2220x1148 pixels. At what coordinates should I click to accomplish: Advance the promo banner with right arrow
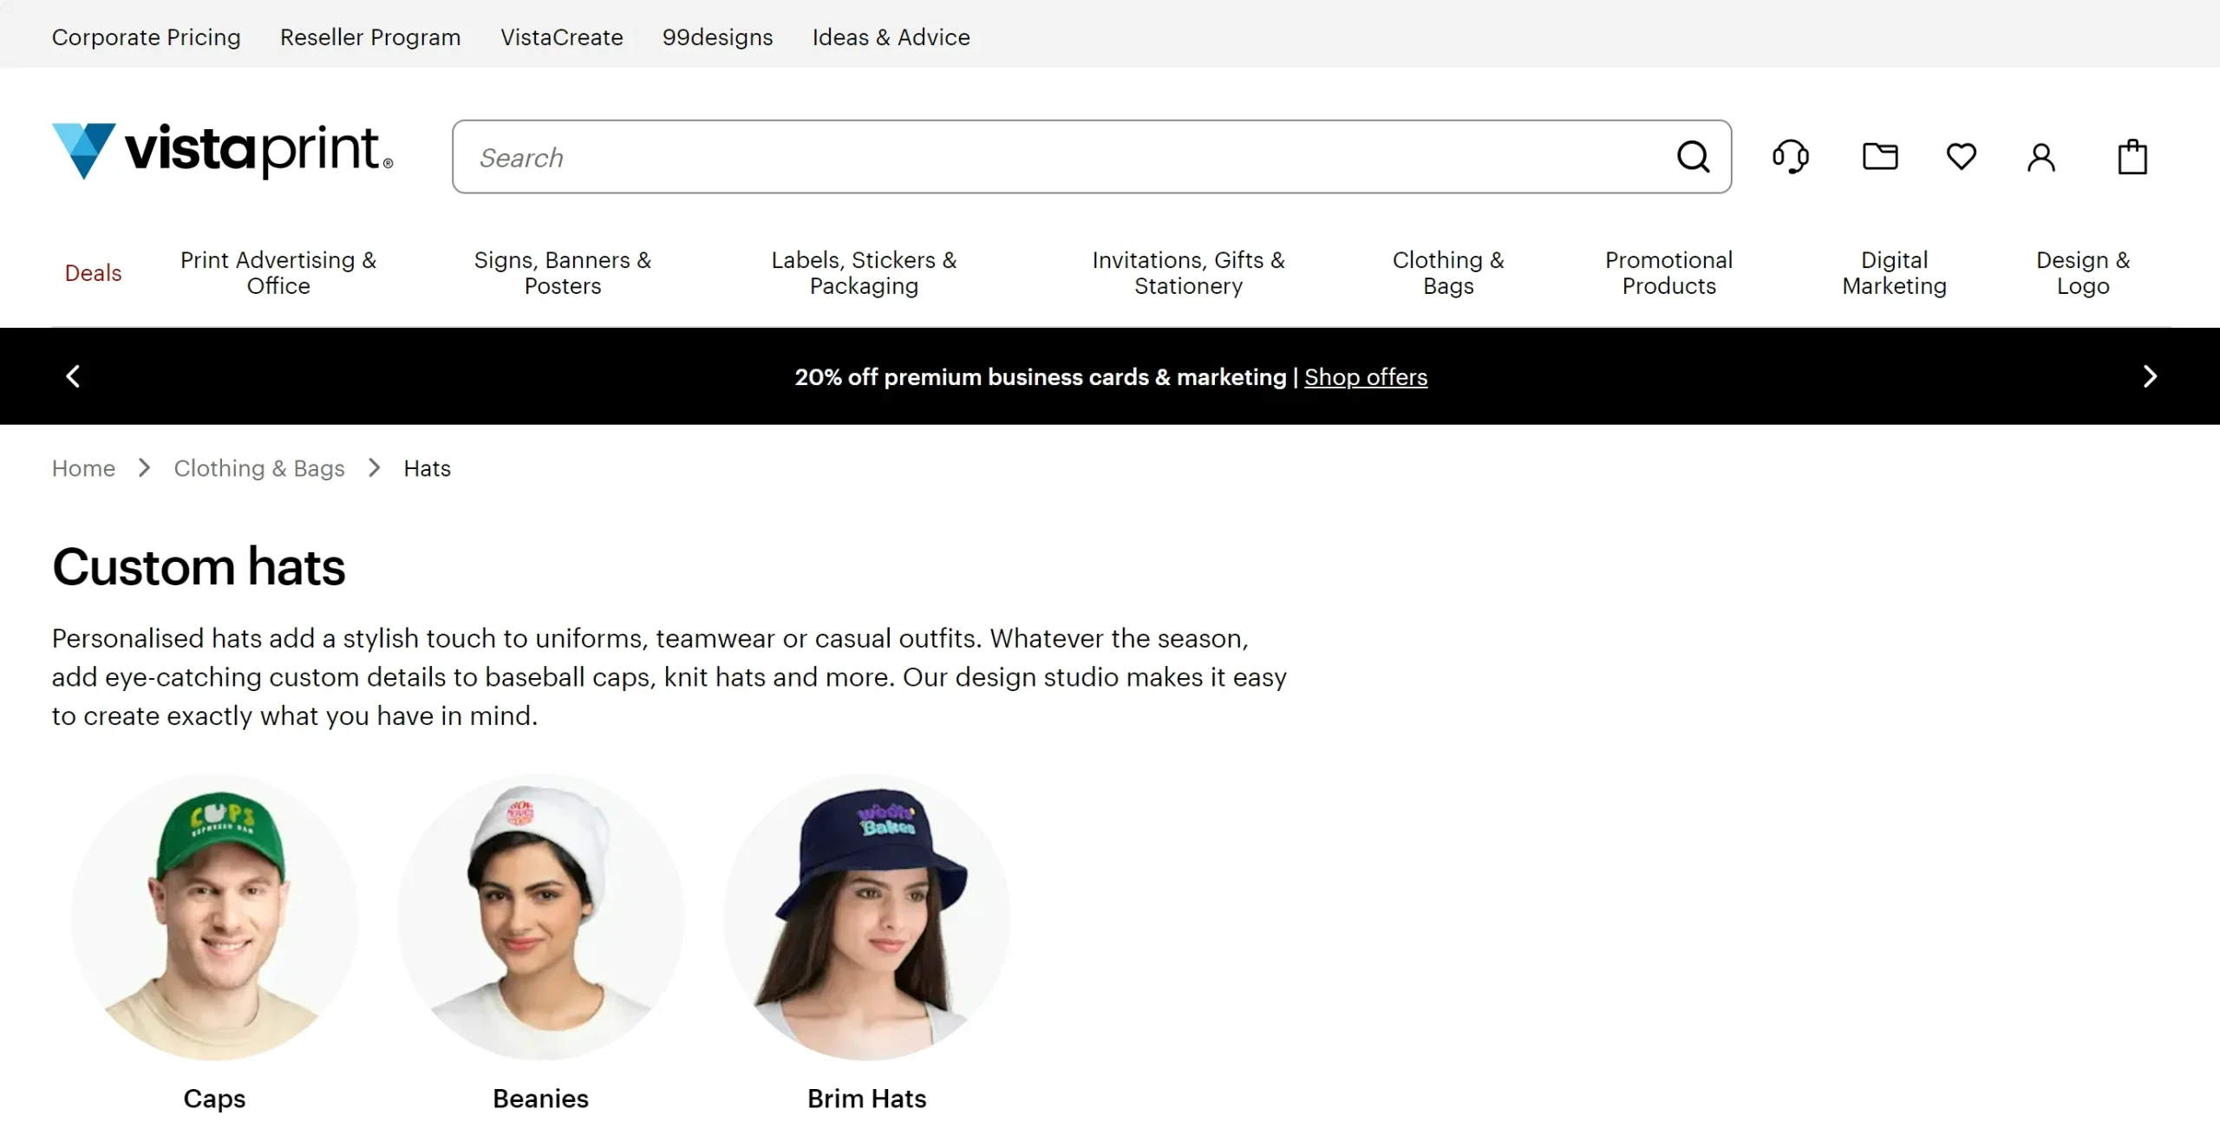click(2150, 375)
